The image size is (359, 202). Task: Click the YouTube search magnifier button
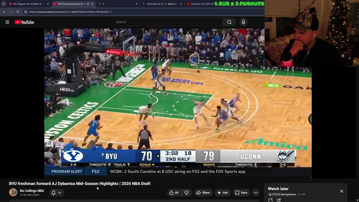(x=229, y=22)
